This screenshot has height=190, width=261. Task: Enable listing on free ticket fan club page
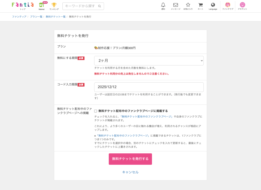[x=96, y=111]
